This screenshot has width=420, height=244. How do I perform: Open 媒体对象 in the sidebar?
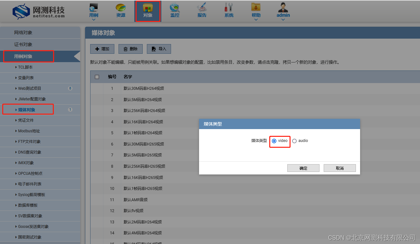point(40,110)
